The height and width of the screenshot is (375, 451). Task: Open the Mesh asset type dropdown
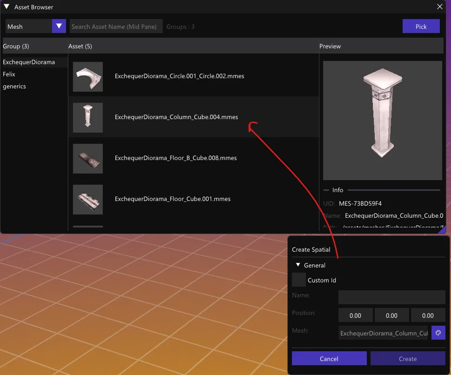point(59,26)
